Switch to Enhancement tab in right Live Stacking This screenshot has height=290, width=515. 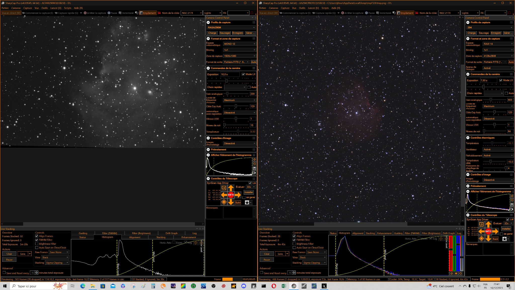[384, 233]
